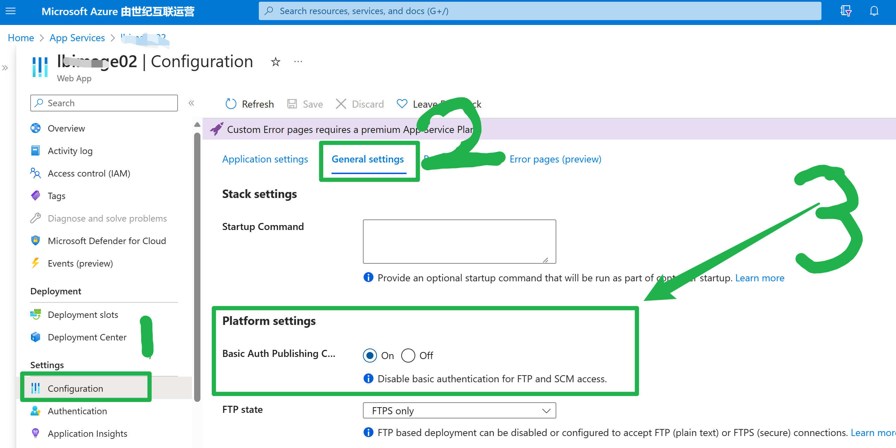Open Error pages (preview) tab
896x448 pixels.
(x=555, y=159)
